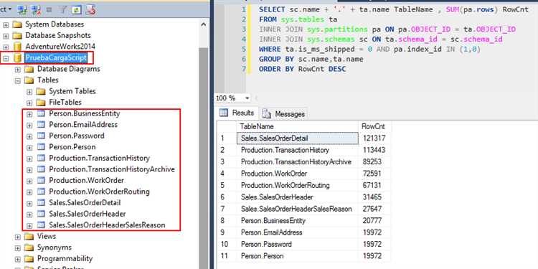The height and width of the screenshot is (269, 538).
Task: Click the Database Snapshots folder icon
Action: [16, 36]
